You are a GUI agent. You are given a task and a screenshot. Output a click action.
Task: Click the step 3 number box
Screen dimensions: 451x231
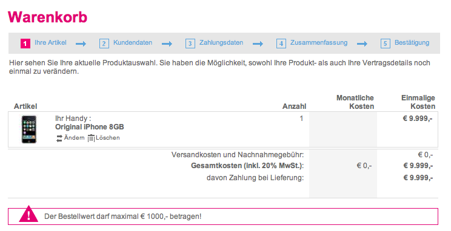coord(190,44)
